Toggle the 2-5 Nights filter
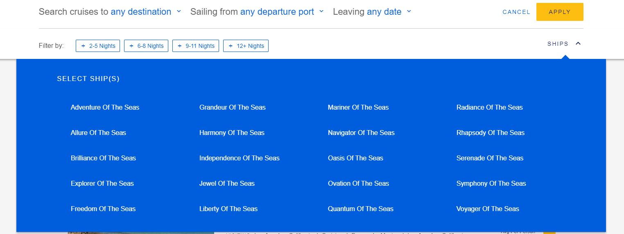Image resolution: width=624 pixels, height=234 pixels. click(98, 46)
